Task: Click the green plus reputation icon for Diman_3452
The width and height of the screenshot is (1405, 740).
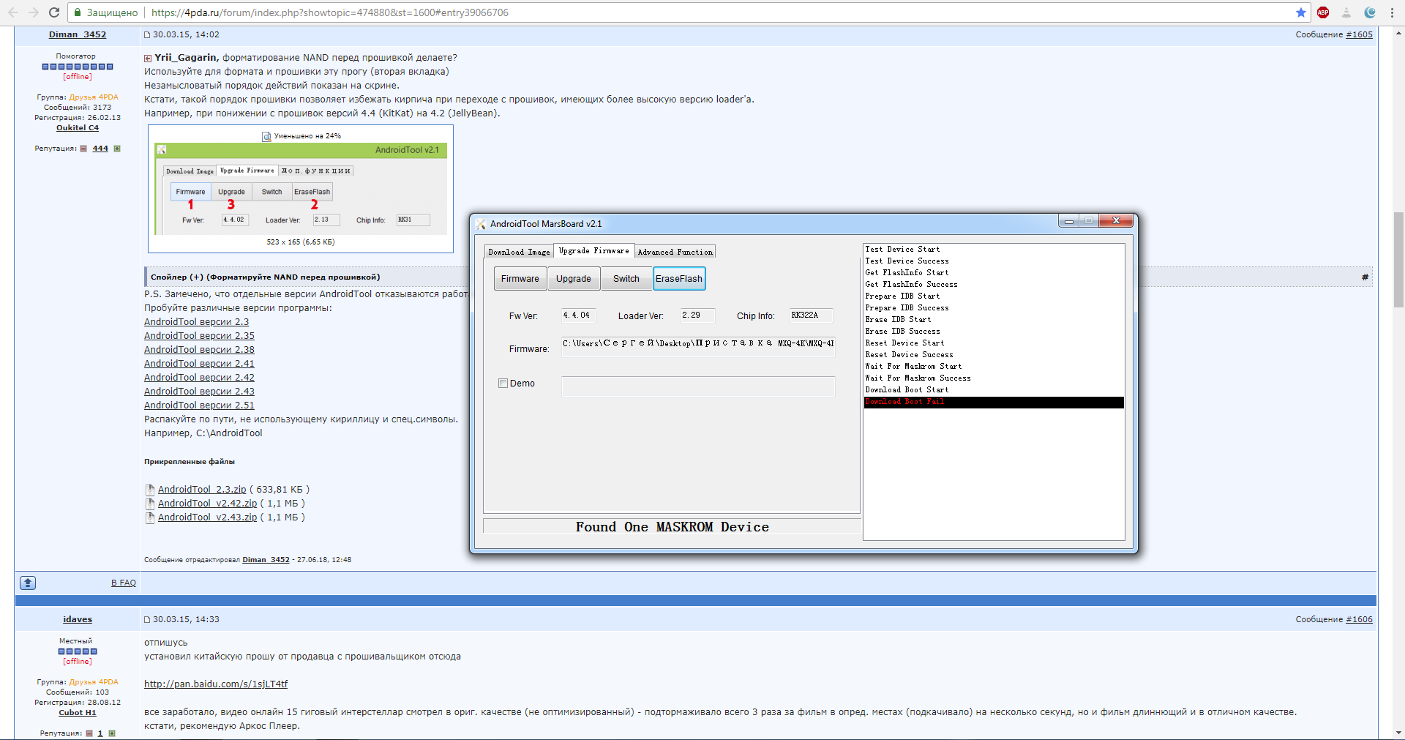Action: click(117, 149)
